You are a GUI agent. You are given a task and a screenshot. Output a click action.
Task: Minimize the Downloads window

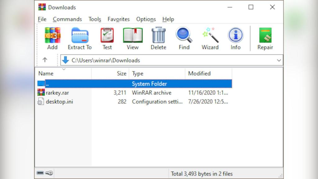coord(230,7)
